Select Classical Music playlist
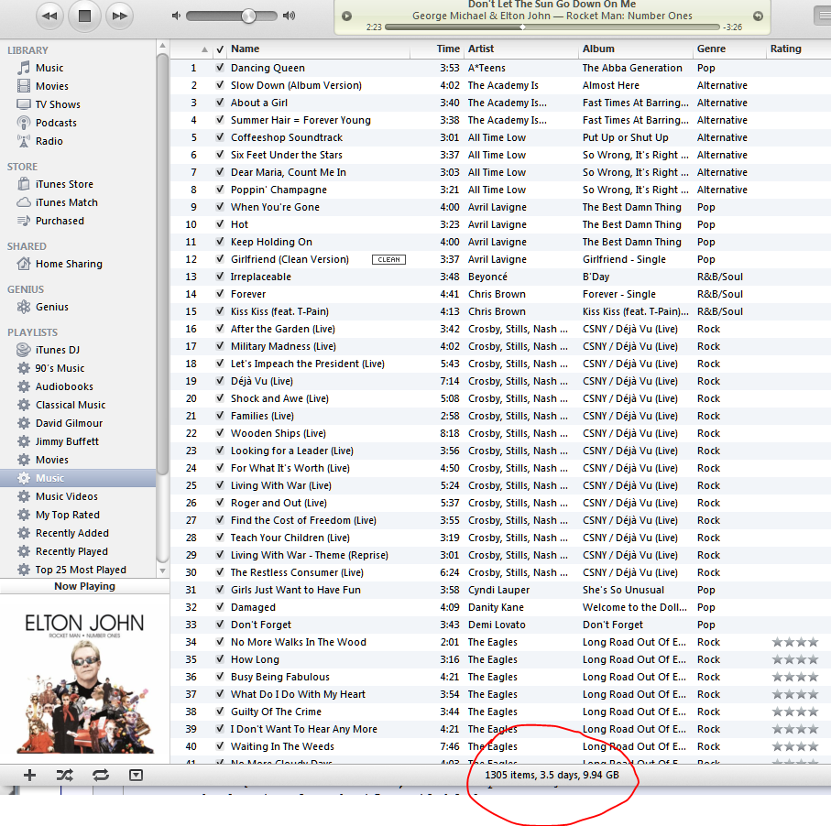The height and width of the screenshot is (826, 831). (70, 405)
